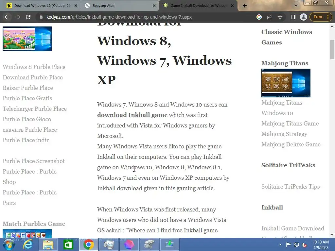Screen dimensions: 335x251
Task: Open Mahjong Titans Game link
Action: [x=290, y=123]
